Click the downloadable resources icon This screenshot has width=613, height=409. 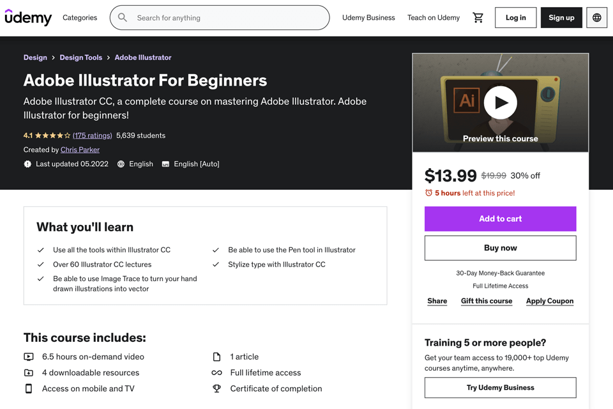coord(29,373)
